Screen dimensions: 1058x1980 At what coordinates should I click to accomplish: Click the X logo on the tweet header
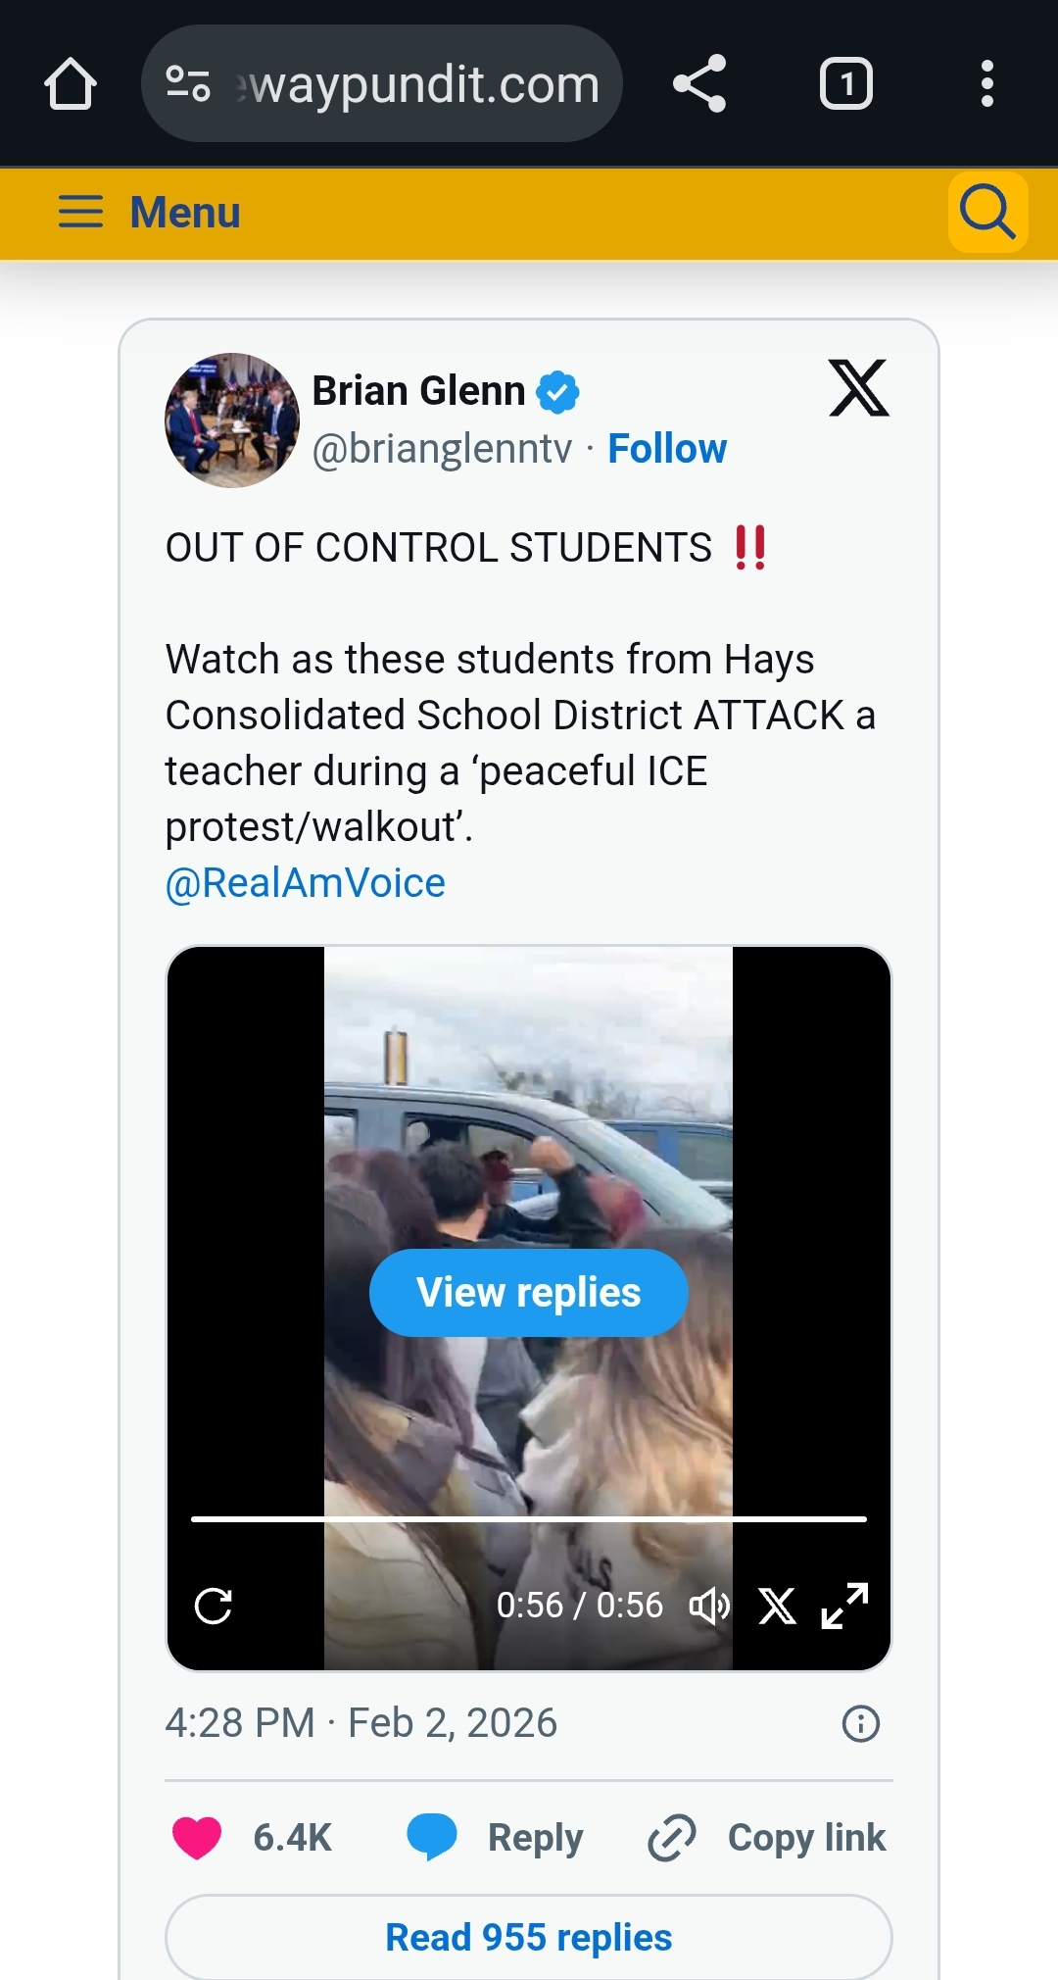pos(859,388)
